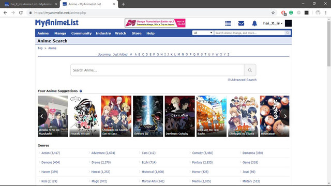The height and width of the screenshot is (186, 331).
Task: Expand the Advanced Search options
Action: [x=242, y=80]
